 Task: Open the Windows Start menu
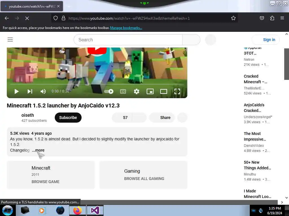click(x=7, y=210)
